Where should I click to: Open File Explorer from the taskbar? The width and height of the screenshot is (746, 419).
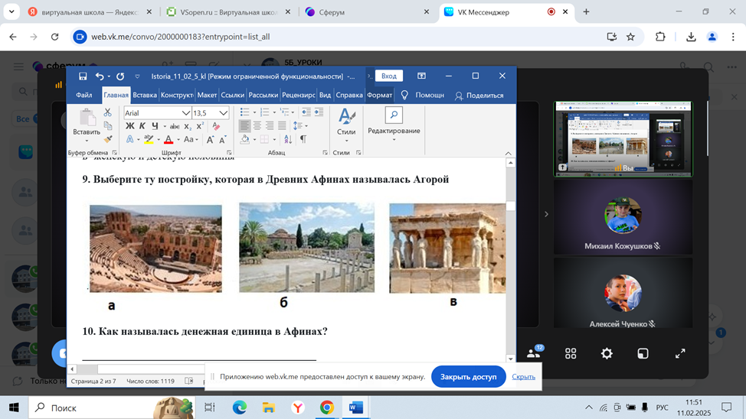269,408
